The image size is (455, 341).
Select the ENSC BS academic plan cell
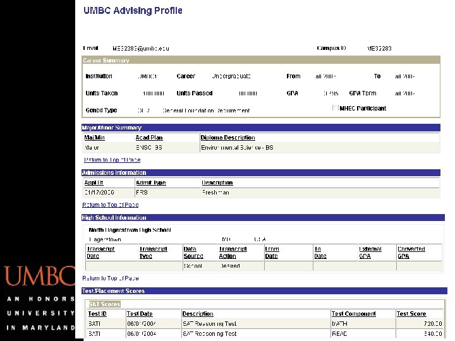[149, 148]
